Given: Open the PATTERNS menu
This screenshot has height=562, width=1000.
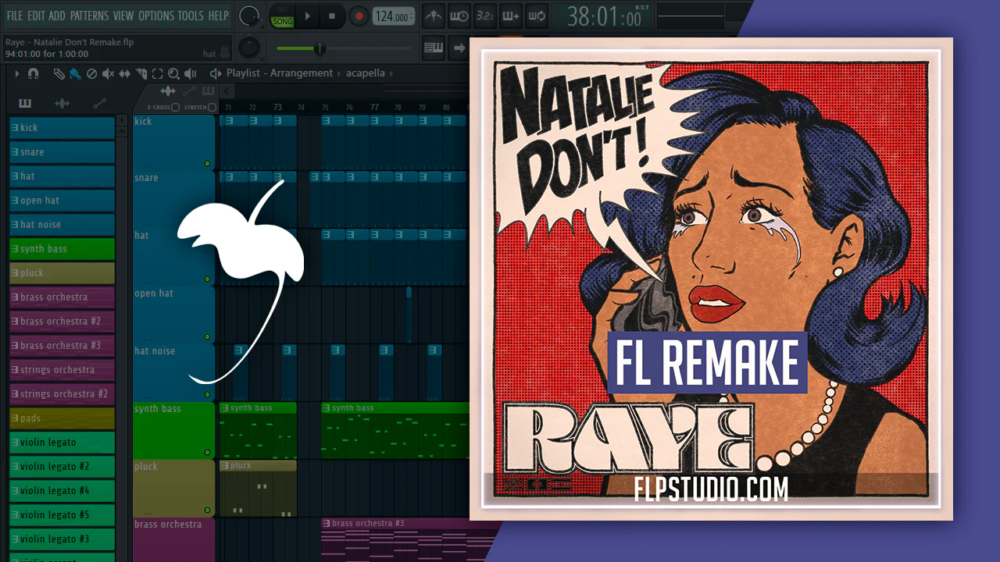Looking at the screenshot, I should [90, 16].
